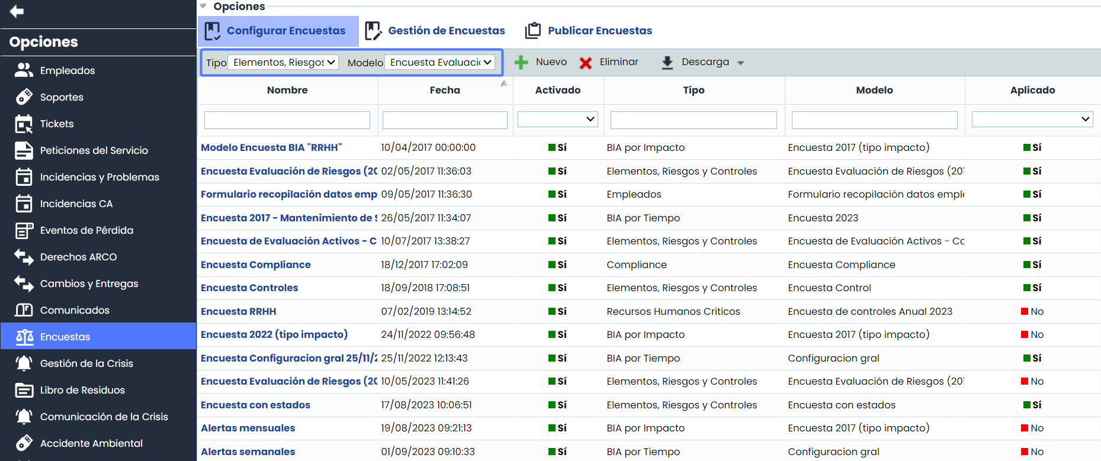Click the red X Eliminar icon
This screenshot has height=461, width=1101.
tap(586, 63)
